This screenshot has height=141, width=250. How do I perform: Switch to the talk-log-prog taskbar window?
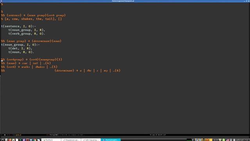point(91,140)
